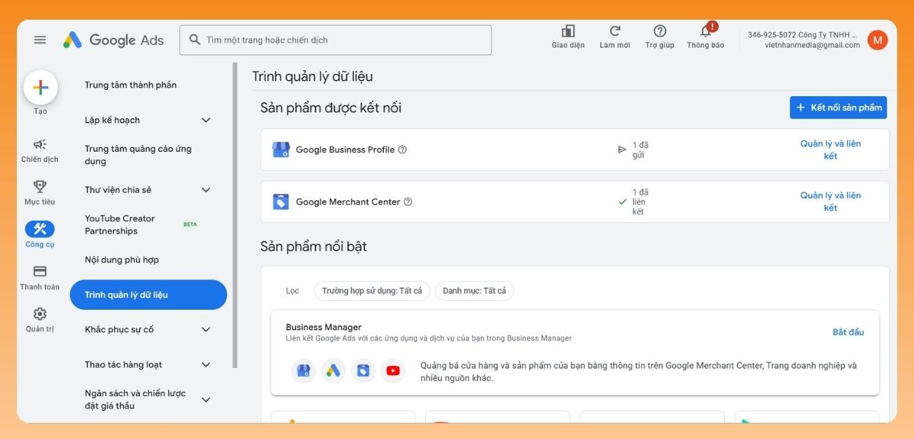Image resolution: width=914 pixels, height=439 pixels.
Task: Expand Thư viện chia sẻ menu
Action: pyautogui.click(x=206, y=190)
